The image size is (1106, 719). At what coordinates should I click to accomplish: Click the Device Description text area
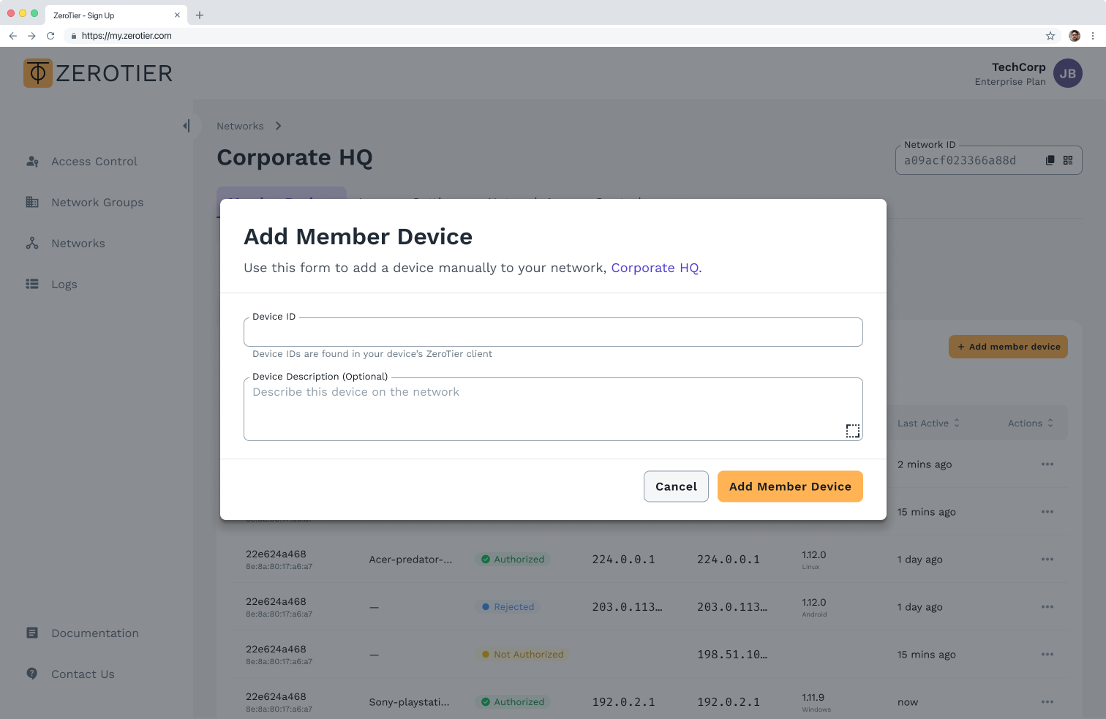click(553, 409)
